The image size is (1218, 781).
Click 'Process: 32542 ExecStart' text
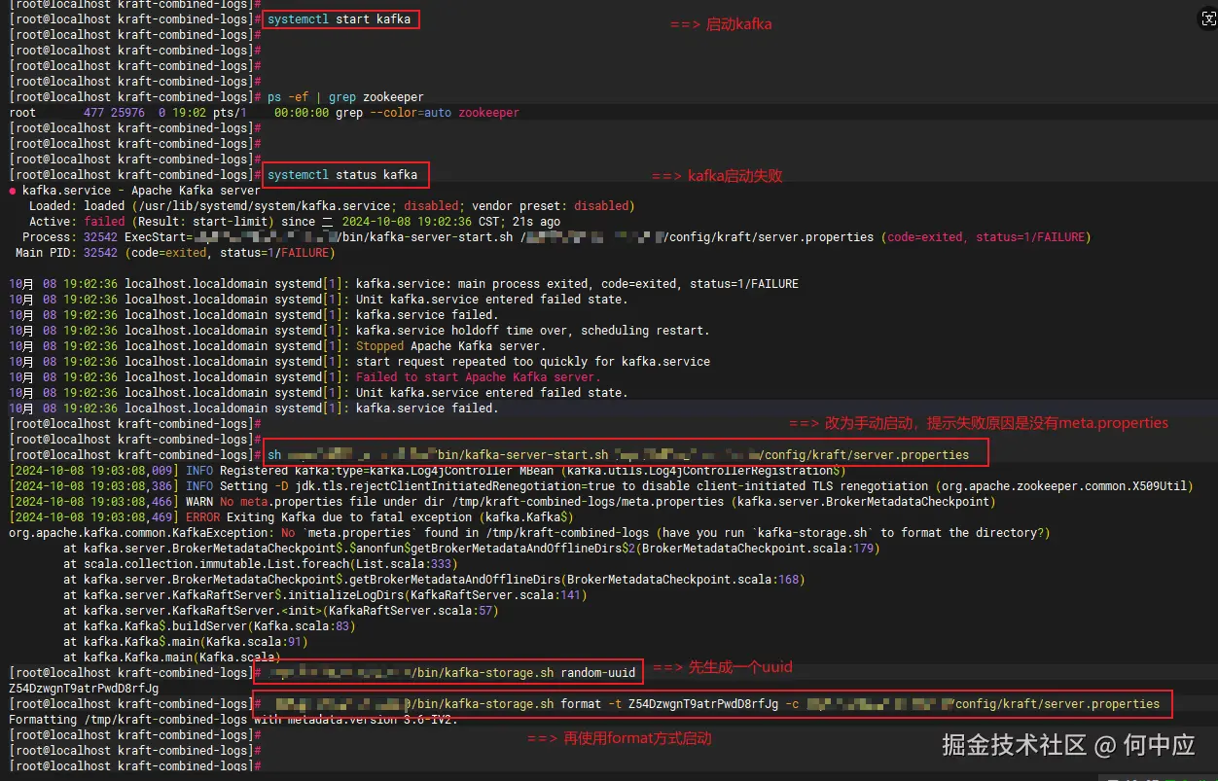point(102,237)
